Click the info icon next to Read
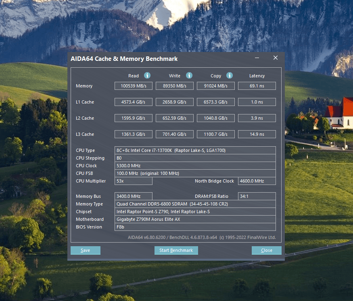The height and width of the screenshot is (301, 353). pos(147,75)
